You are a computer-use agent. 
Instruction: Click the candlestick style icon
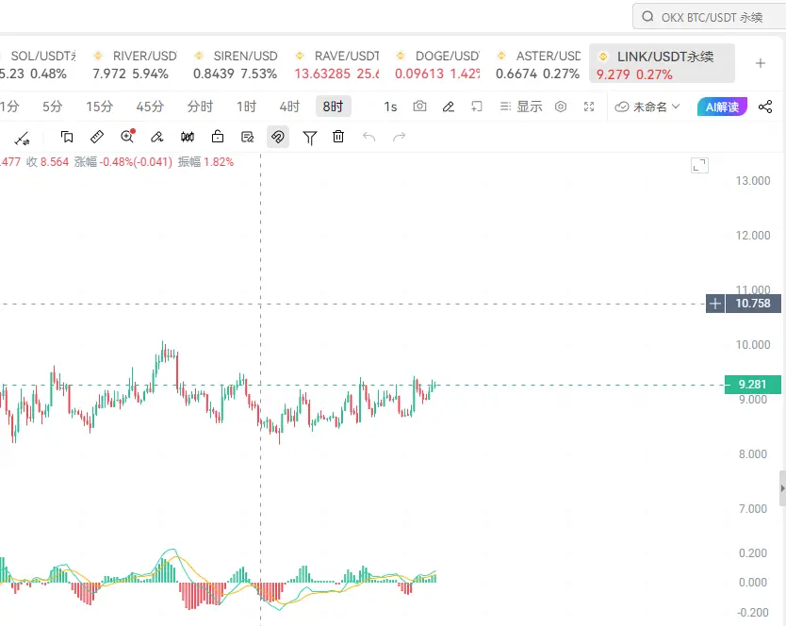pyautogui.click(x=188, y=137)
